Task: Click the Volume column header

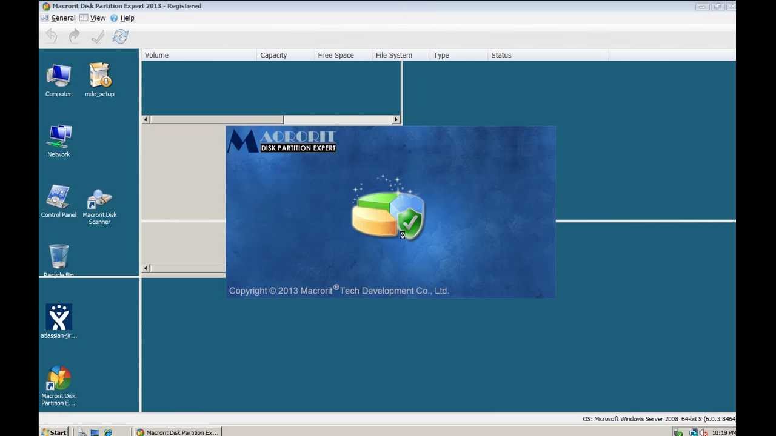Action: click(199, 55)
